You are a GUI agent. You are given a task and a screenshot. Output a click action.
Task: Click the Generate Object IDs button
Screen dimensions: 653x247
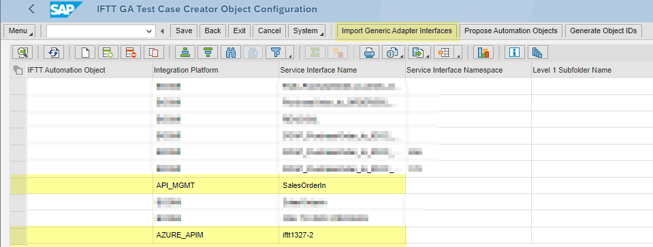603,31
